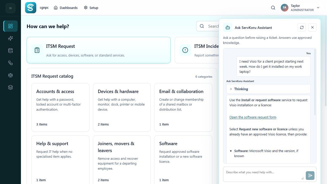327x184 pixels.
Task: Open the balance scales icon in sidebar
Action: tap(10, 75)
